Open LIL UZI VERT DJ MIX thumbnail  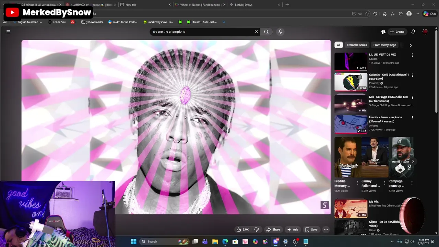point(351,61)
